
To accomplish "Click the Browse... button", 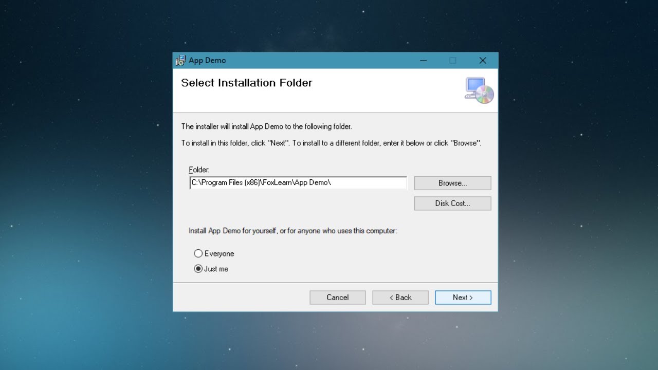I will pyautogui.click(x=452, y=183).
